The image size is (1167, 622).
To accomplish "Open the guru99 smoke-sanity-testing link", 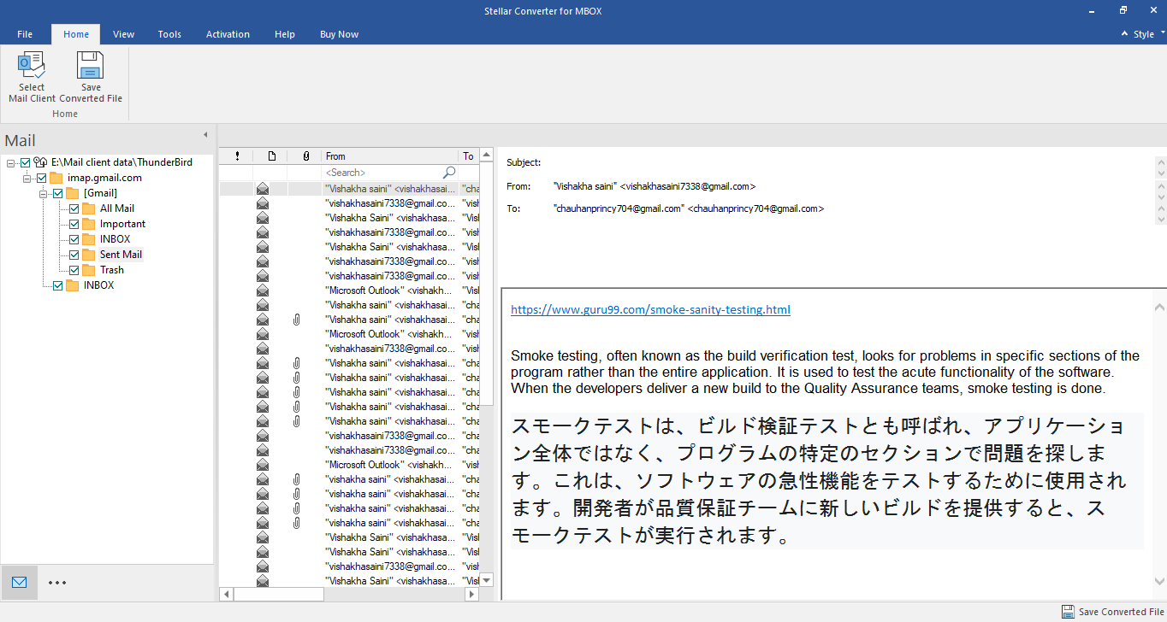I will pos(650,310).
